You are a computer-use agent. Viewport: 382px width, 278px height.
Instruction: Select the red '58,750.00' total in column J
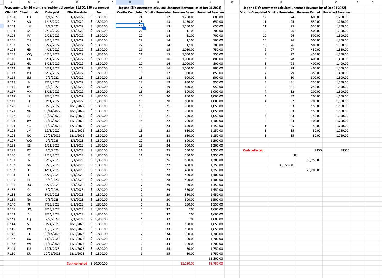(210, 263)
